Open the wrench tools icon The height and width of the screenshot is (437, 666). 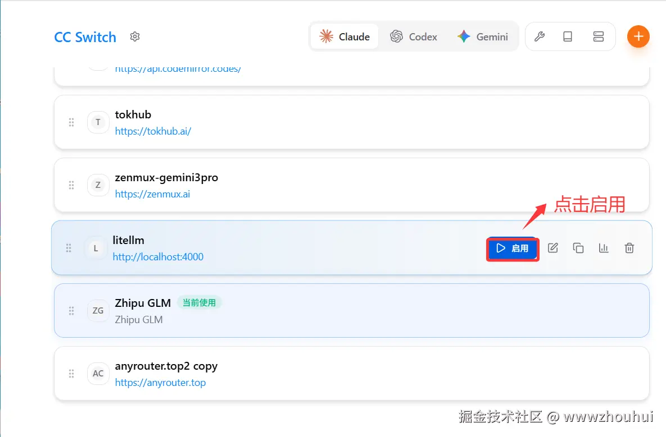pyautogui.click(x=540, y=36)
